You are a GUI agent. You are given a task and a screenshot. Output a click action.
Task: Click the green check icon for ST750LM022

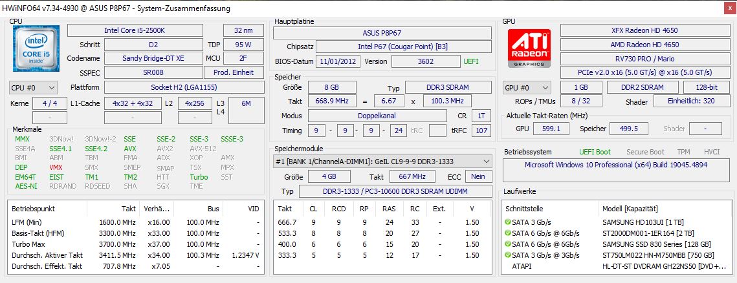(507, 255)
